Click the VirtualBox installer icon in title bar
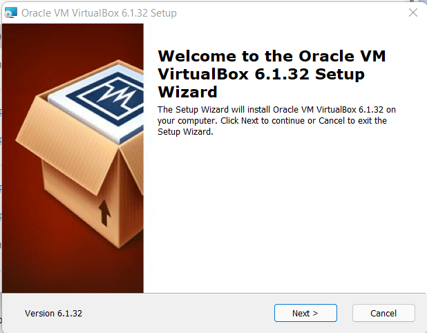 pyautogui.click(x=10, y=13)
